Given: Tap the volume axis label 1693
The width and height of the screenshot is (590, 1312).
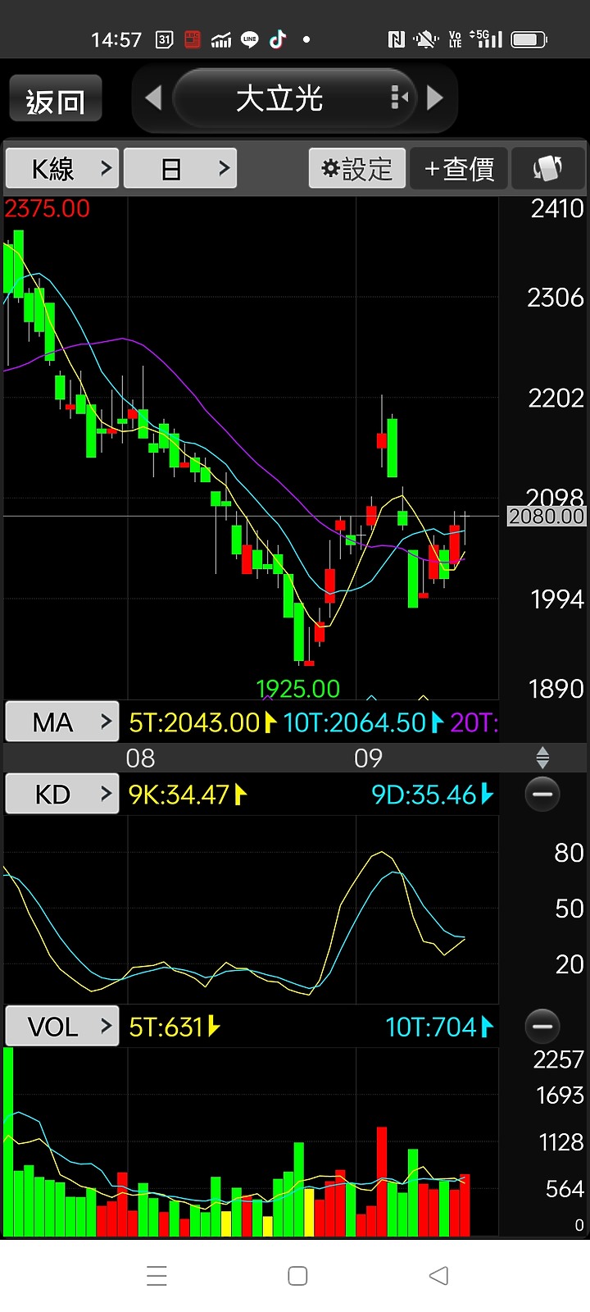Looking at the screenshot, I should (x=560, y=1095).
